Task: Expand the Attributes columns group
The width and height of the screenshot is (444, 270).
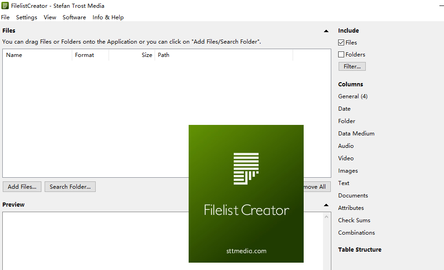Action: pos(351,208)
